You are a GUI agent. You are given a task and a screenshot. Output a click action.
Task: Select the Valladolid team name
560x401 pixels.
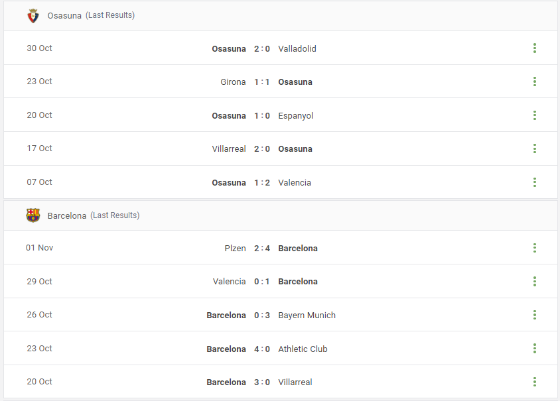pos(297,48)
